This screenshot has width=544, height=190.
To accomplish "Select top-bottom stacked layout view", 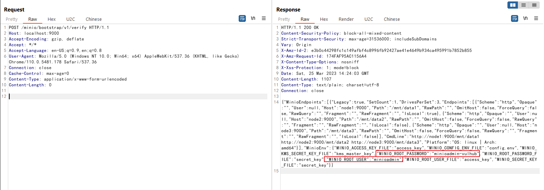I will click(x=524, y=5).
